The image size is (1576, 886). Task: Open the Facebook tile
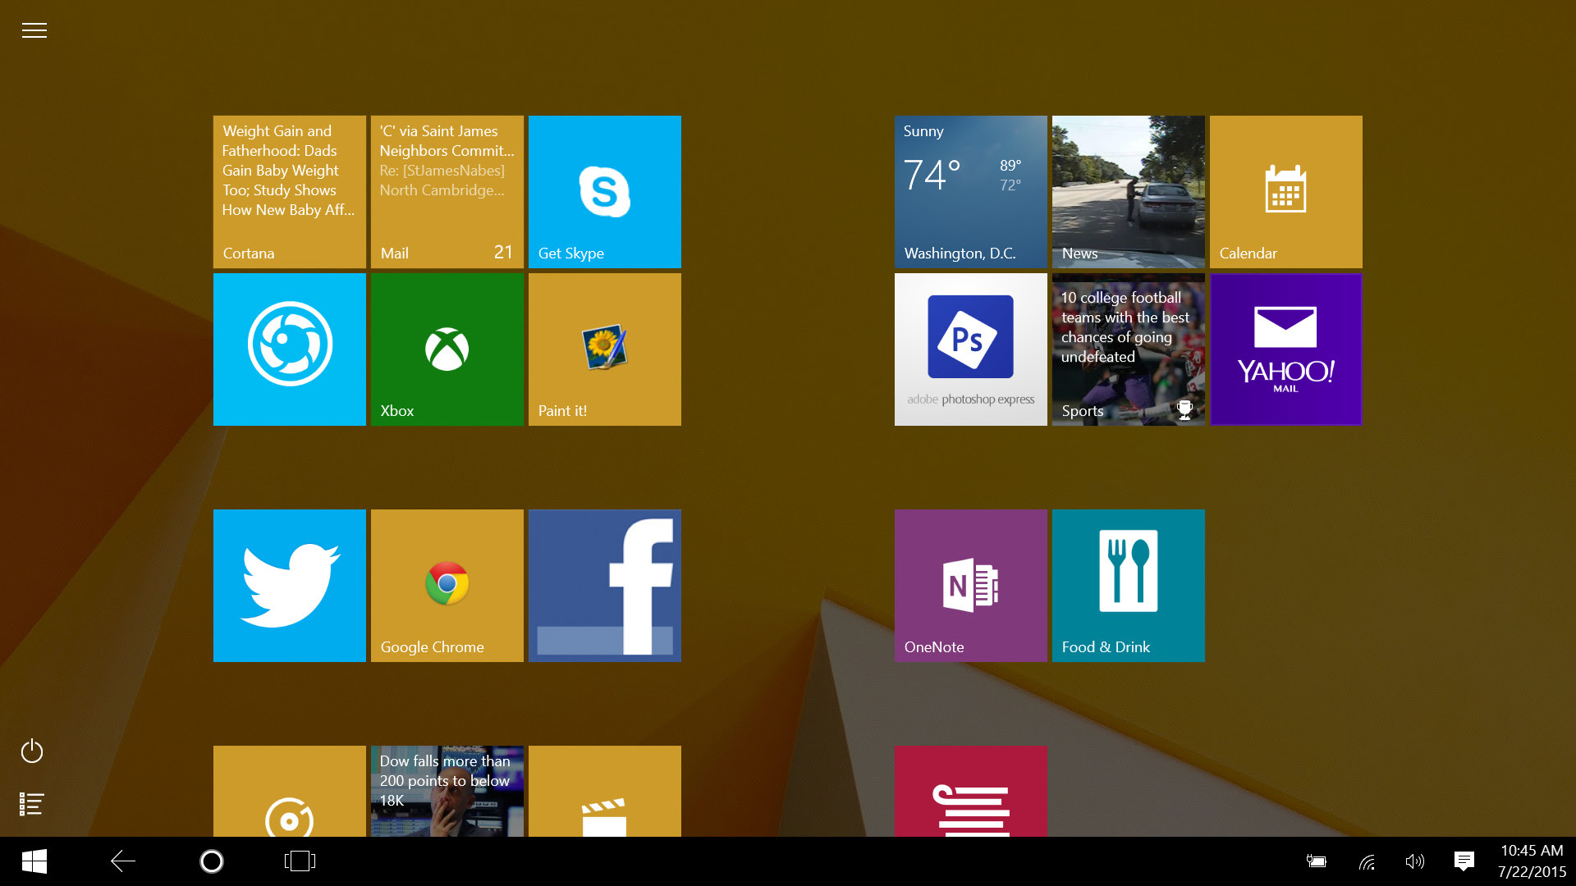click(605, 586)
